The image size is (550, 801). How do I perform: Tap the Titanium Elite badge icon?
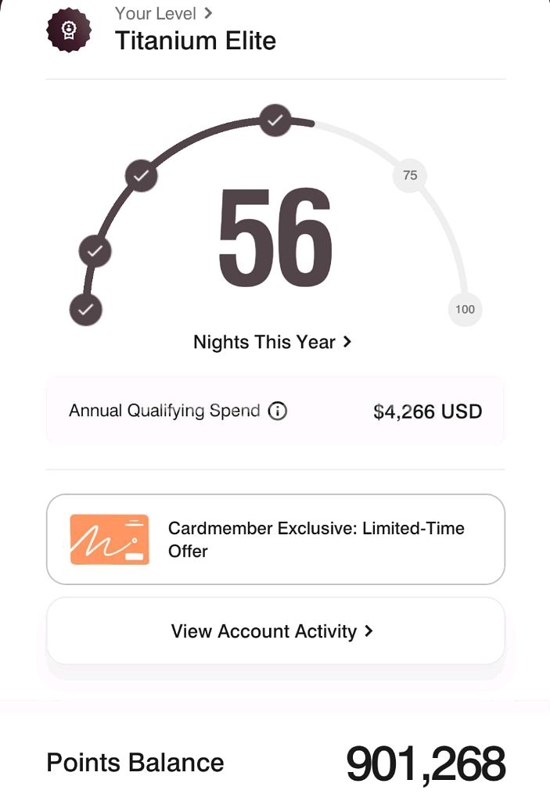[69, 31]
